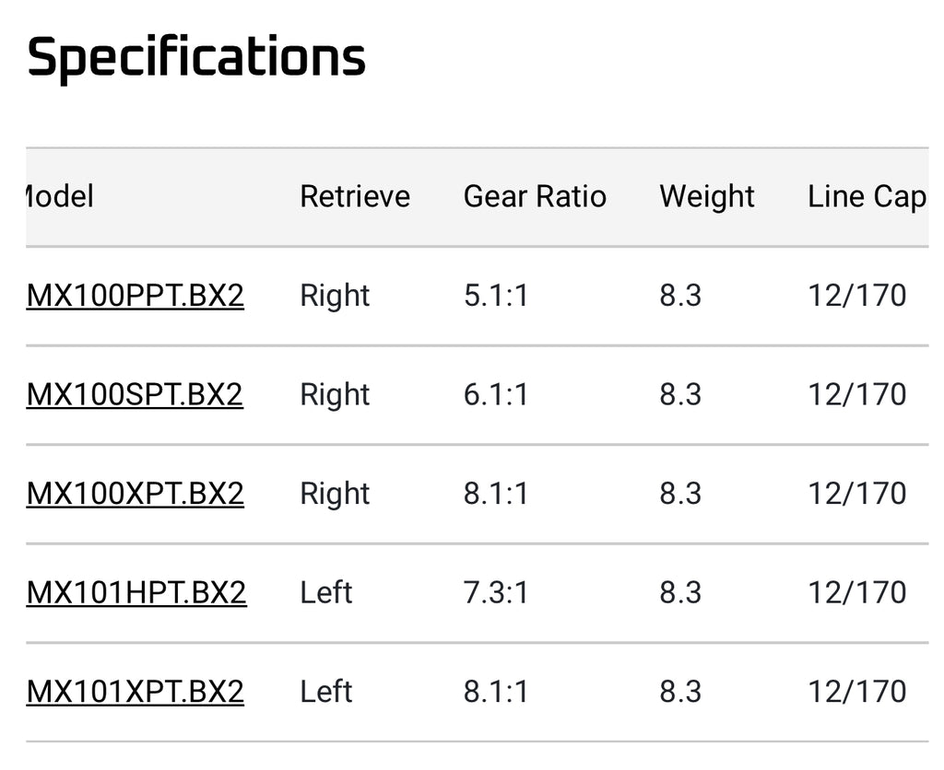Select the 6.1:1 gear ratio cell
Viewport: 944px width, 770px height.
[496, 394]
